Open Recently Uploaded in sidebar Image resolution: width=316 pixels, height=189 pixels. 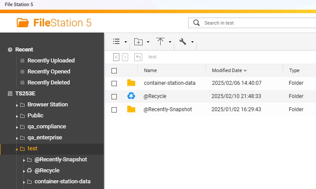pyautogui.click(x=51, y=60)
